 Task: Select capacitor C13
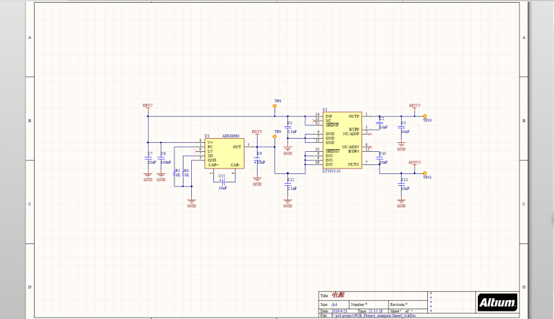401,184
